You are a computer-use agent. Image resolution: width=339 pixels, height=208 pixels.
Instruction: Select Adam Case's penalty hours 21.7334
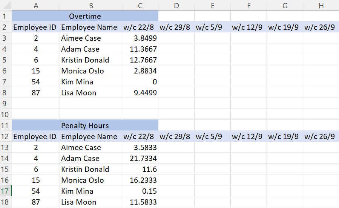pyautogui.click(x=140, y=158)
